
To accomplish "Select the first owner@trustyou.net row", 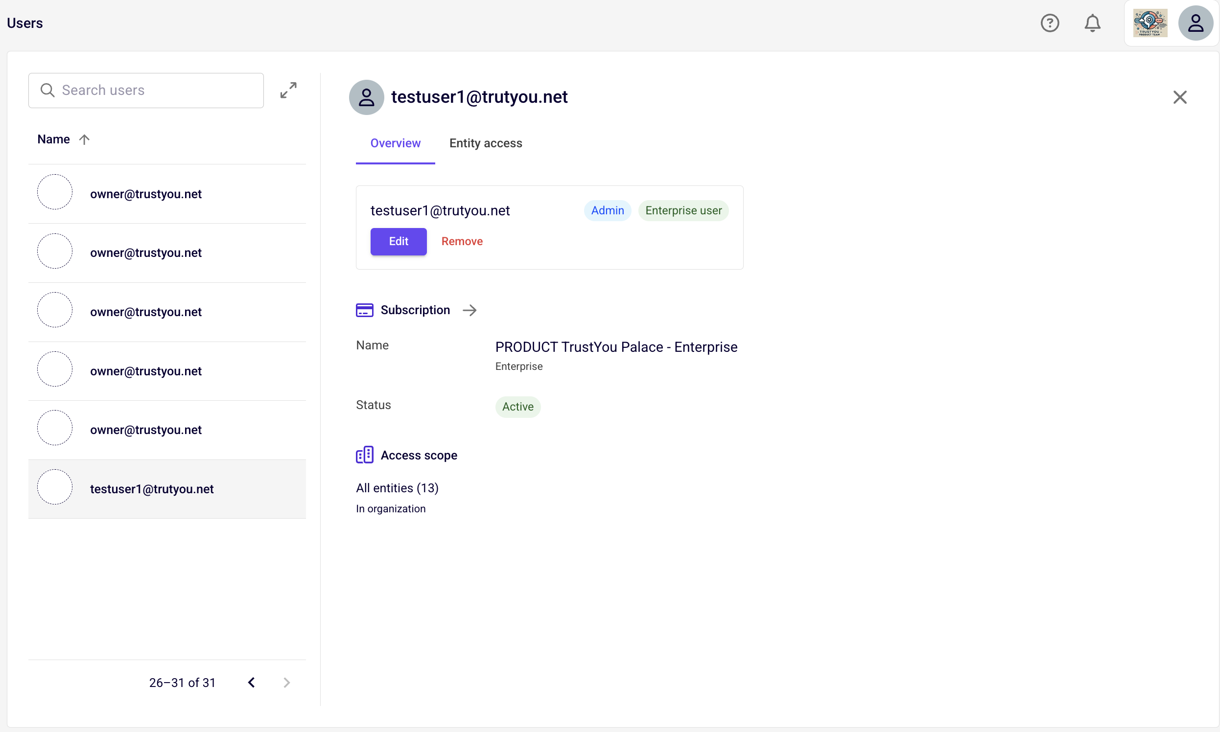I will (167, 194).
